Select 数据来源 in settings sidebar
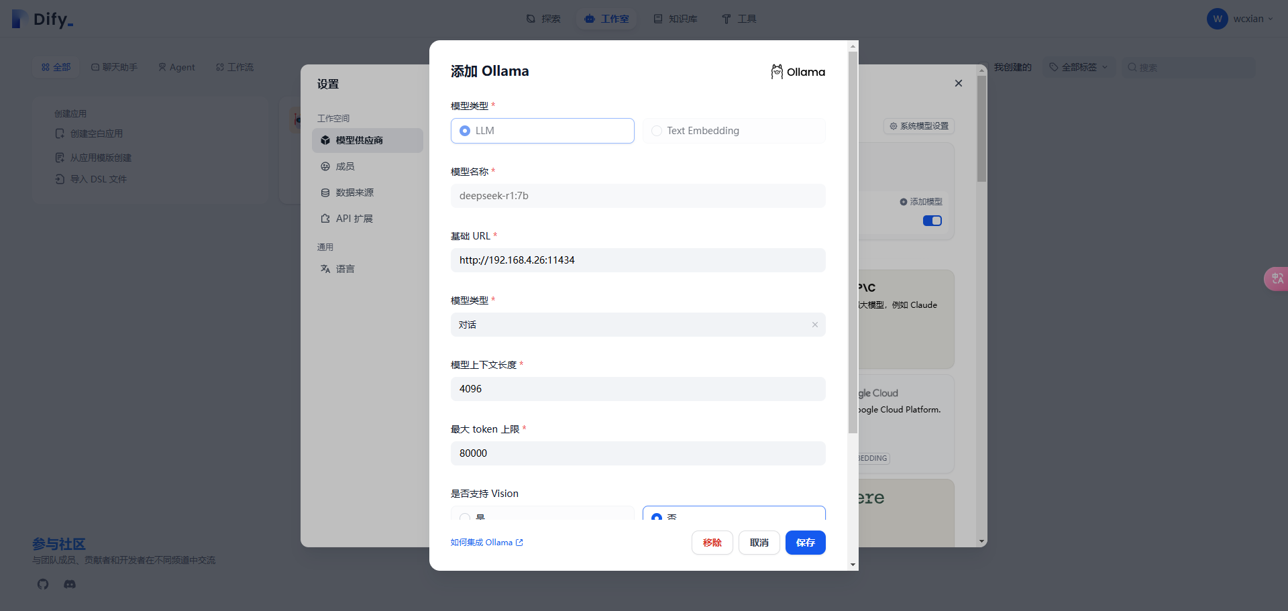 click(x=368, y=192)
